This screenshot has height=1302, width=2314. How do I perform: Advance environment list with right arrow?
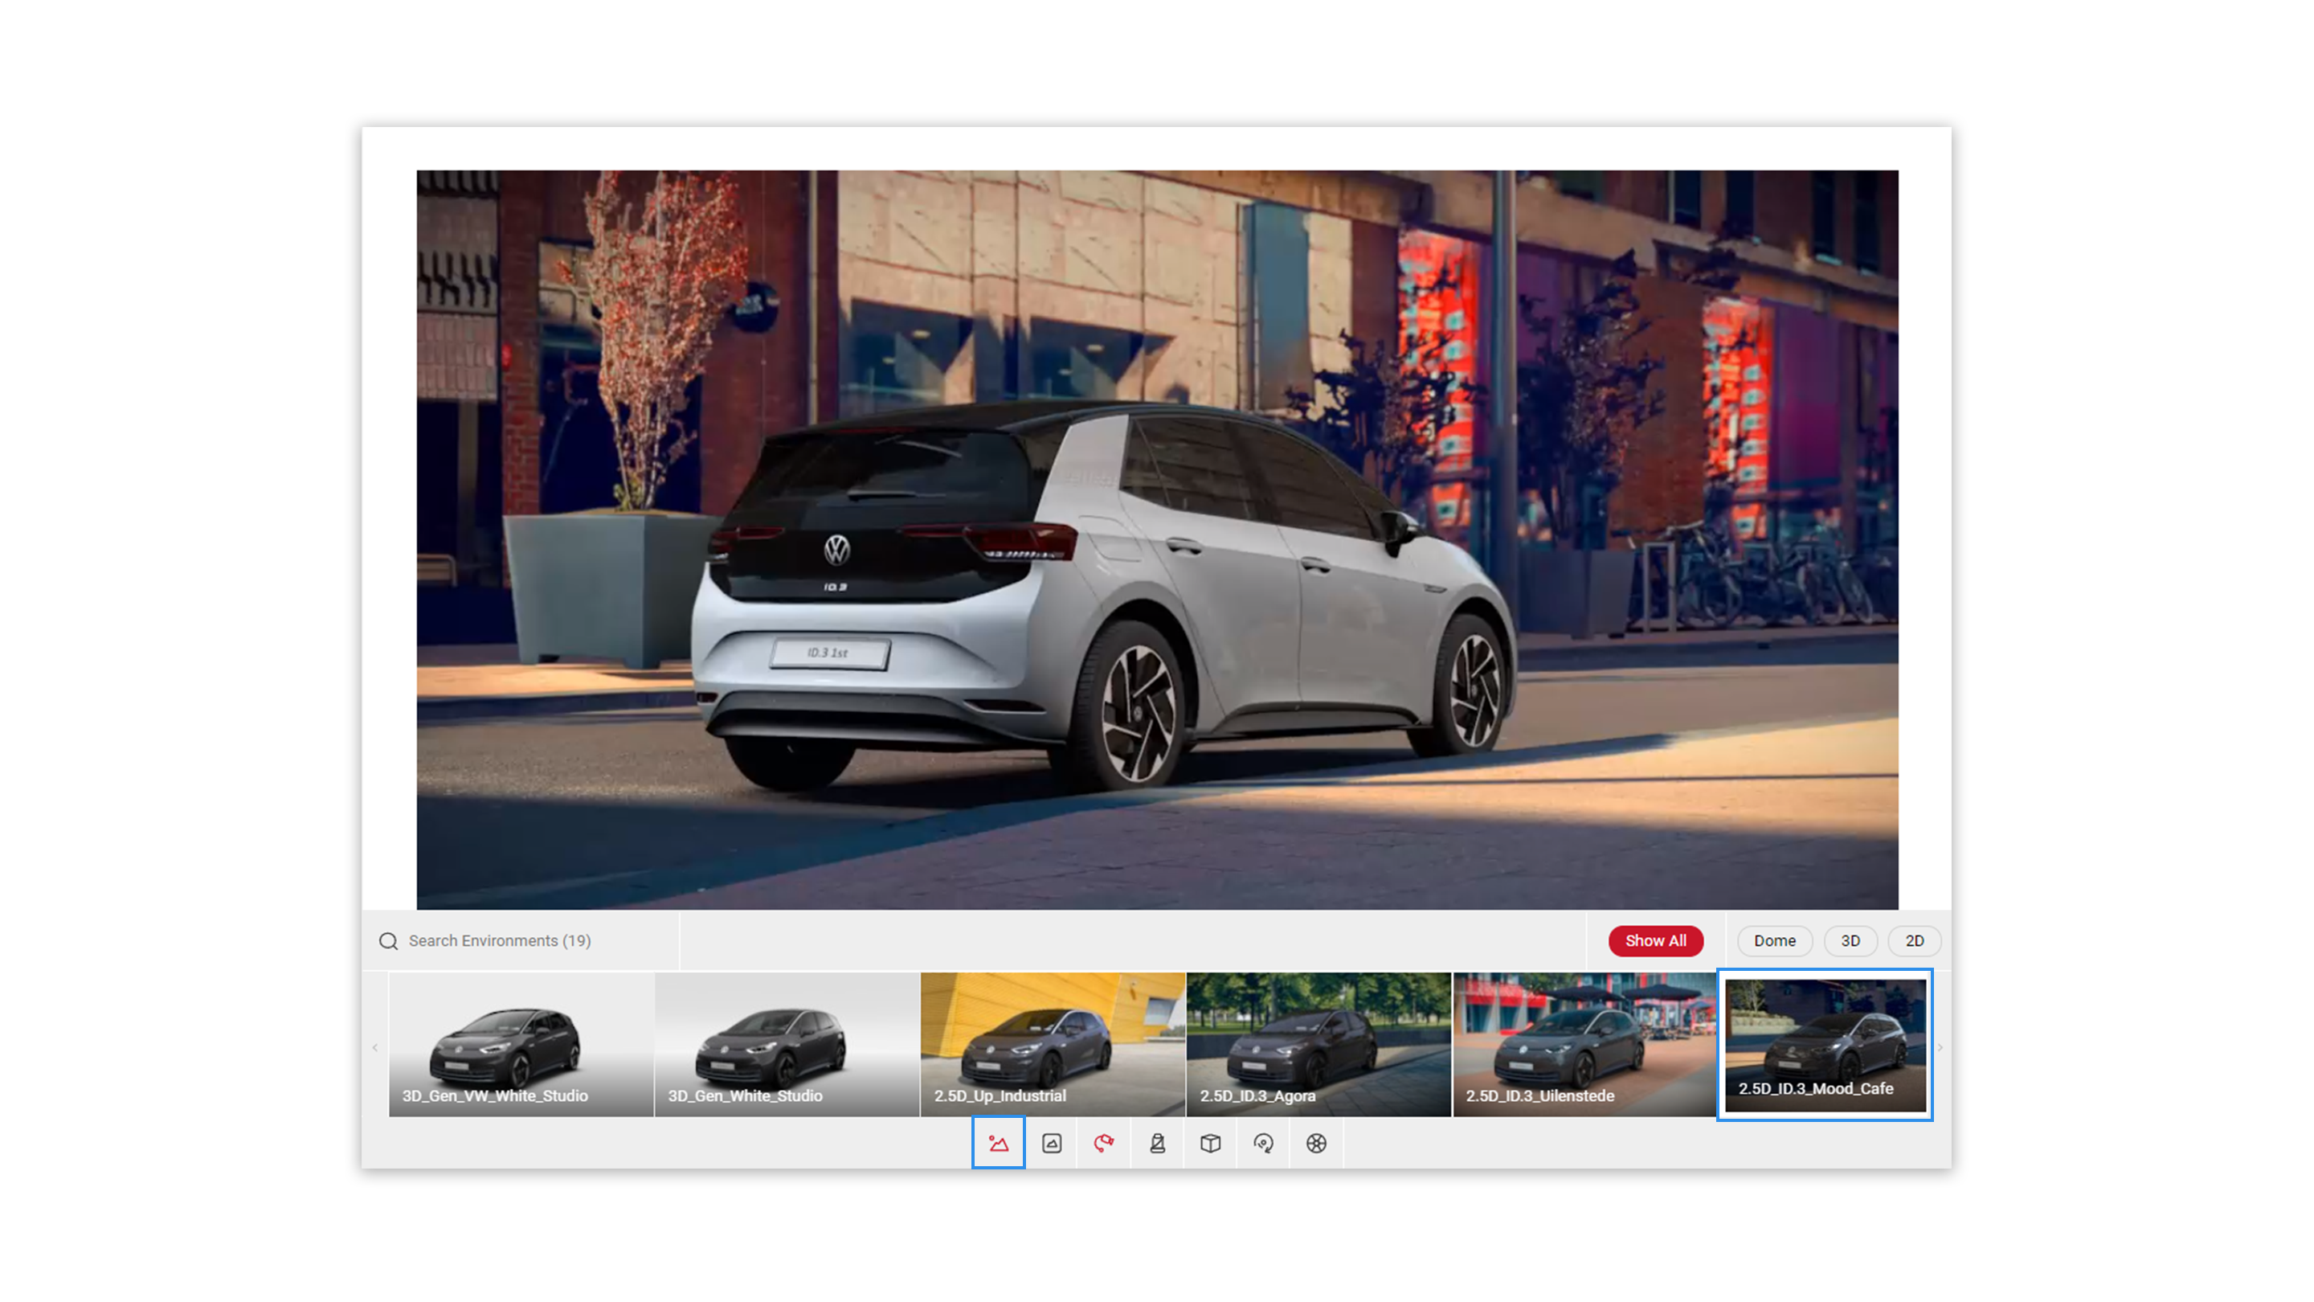[x=1940, y=1048]
